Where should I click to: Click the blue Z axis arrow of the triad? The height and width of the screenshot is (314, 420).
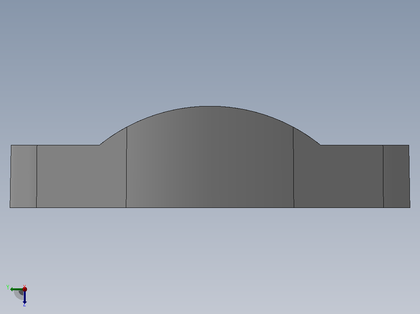(x=25, y=297)
